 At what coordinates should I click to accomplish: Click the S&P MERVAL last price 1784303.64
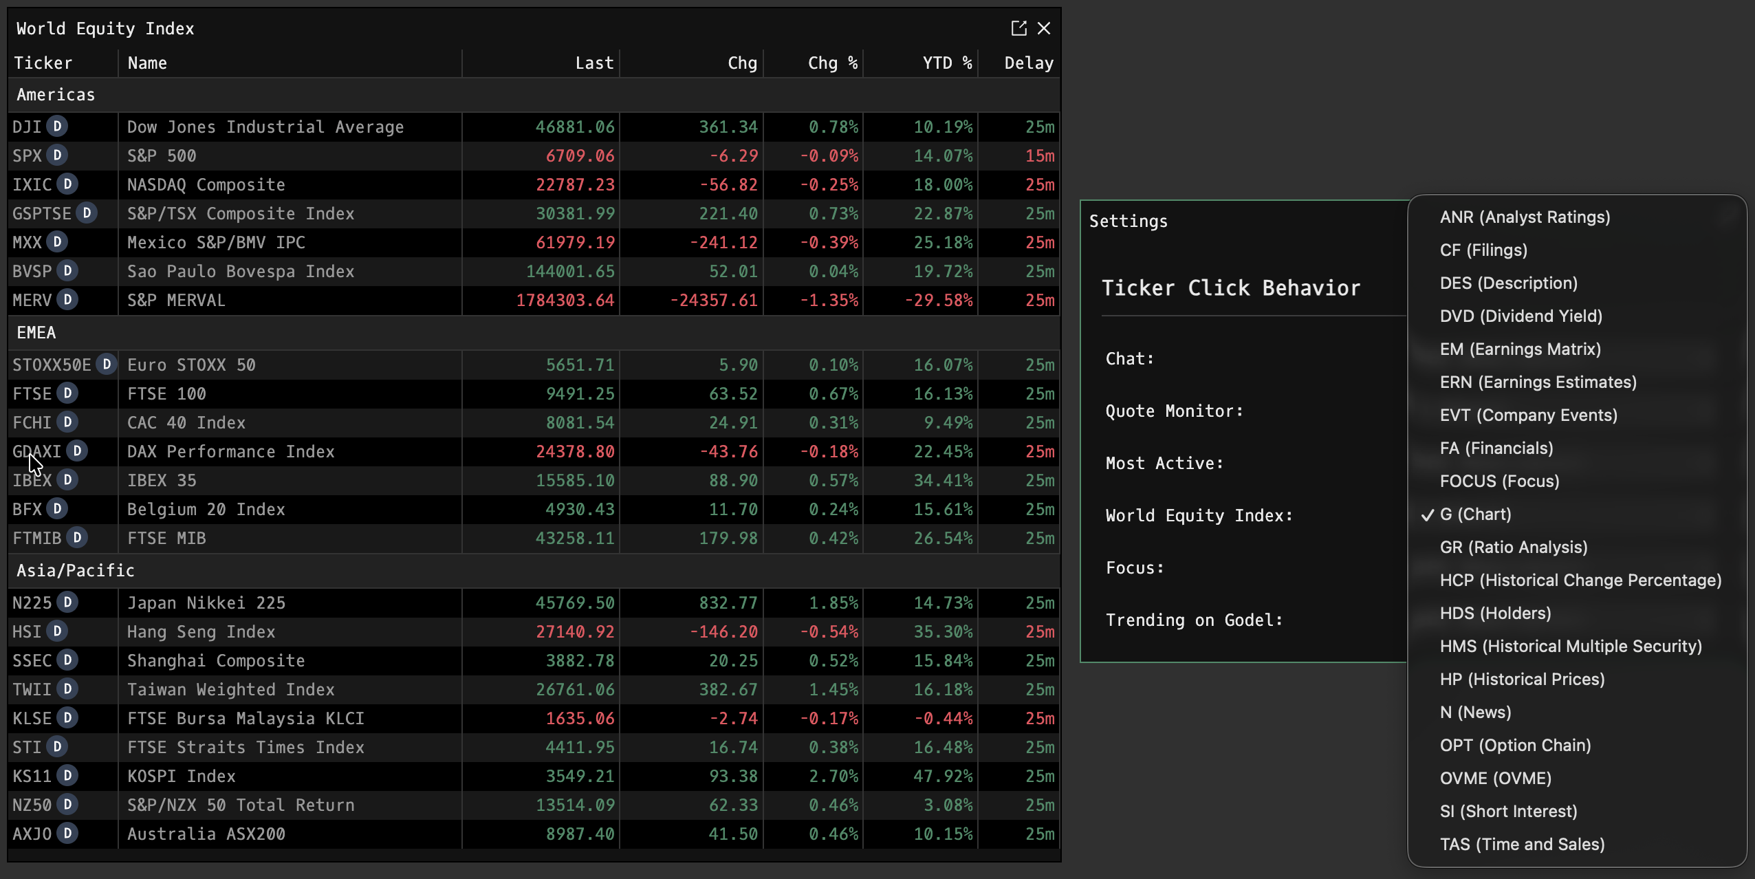point(565,301)
